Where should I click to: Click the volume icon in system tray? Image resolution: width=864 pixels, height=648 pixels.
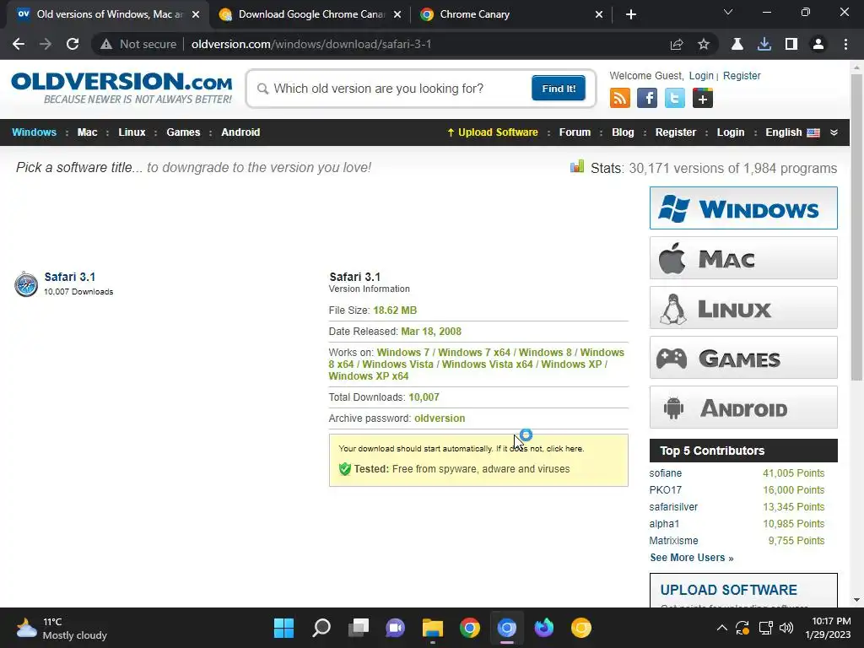786,628
